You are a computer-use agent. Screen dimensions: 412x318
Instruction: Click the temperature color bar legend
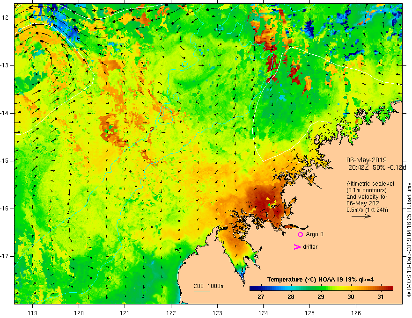321,289
